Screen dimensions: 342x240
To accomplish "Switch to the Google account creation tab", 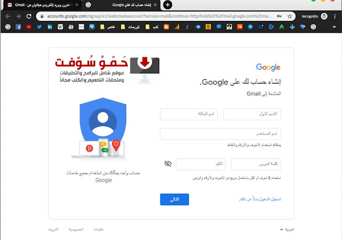I will (121, 5).
